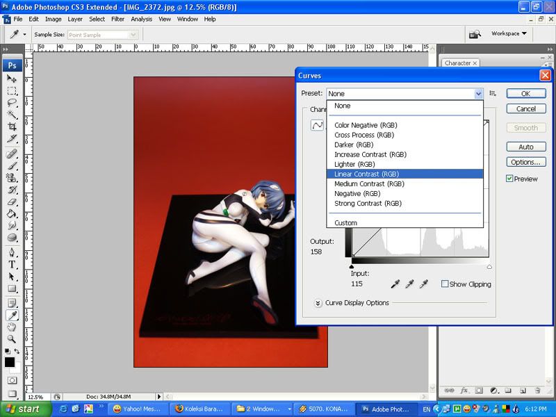The height and width of the screenshot is (417, 556).
Task: Pick the white point eyedropper in Curves
Action: [423, 284]
